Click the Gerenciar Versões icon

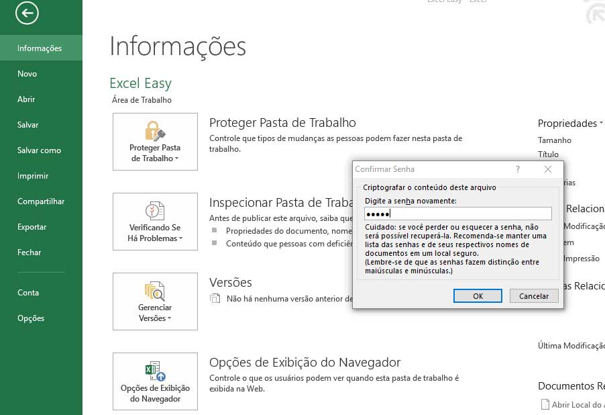155,290
